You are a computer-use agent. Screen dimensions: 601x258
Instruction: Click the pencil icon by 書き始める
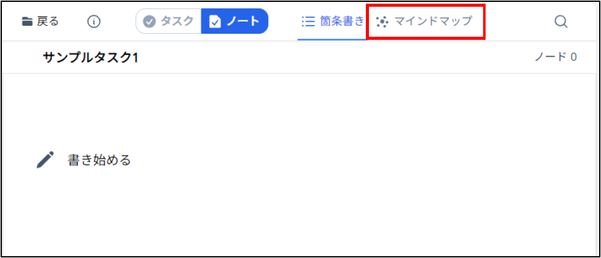click(45, 159)
